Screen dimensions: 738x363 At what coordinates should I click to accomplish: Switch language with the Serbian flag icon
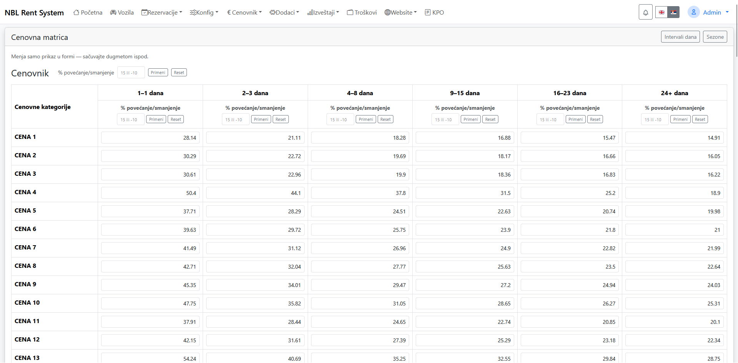point(673,12)
